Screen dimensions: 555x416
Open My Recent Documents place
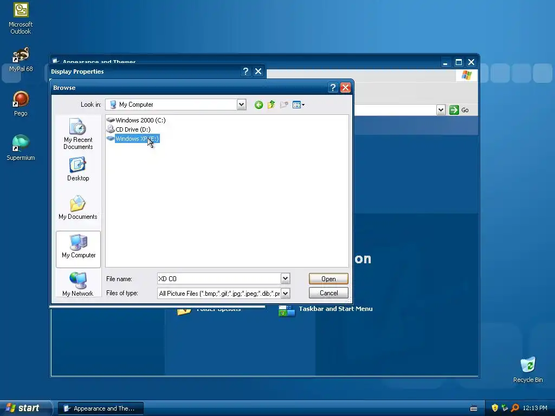click(78, 134)
